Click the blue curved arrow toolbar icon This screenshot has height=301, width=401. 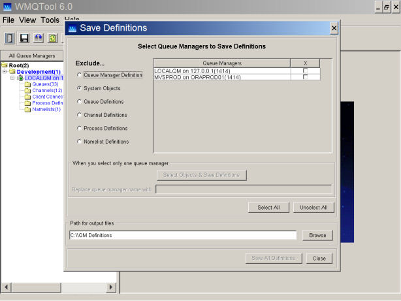(x=39, y=39)
